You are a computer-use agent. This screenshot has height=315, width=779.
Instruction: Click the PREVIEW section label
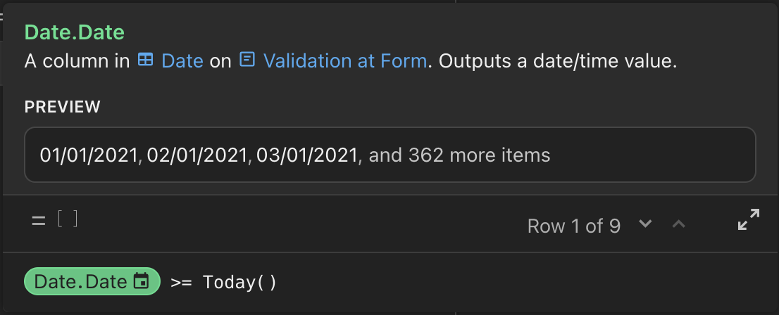coord(63,107)
